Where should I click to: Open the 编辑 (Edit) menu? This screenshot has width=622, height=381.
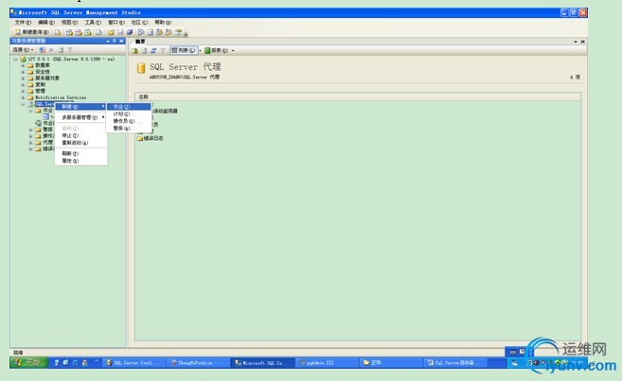tap(46, 23)
